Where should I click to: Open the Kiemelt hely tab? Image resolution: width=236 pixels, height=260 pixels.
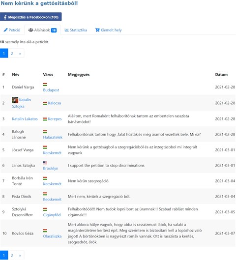tap(109, 30)
